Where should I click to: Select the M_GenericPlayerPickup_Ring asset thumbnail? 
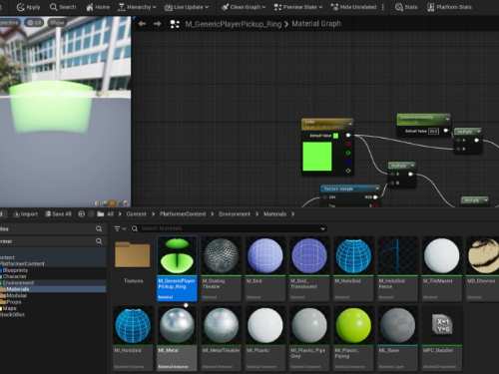click(177, 255)
